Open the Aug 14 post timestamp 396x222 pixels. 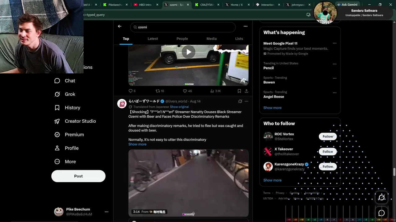click(x=195, y=101)
